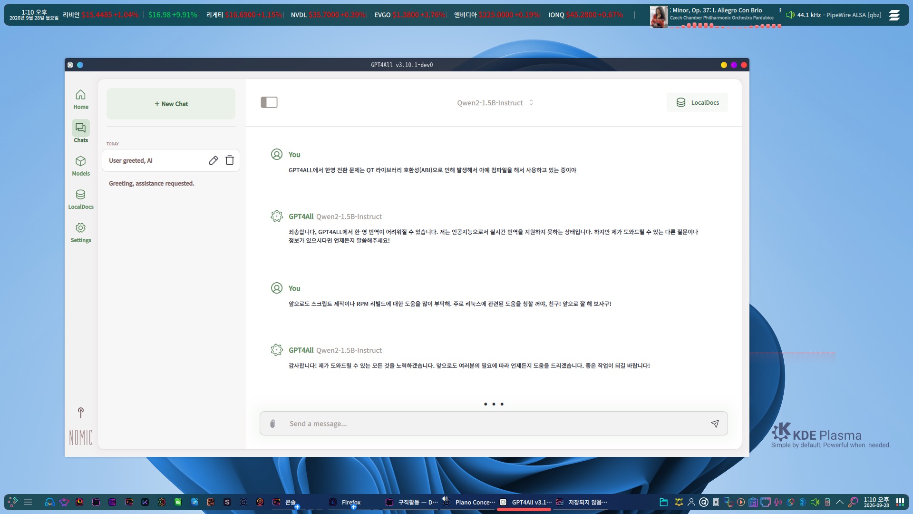Open LocalDocs button in the chat header

[697, 102]
